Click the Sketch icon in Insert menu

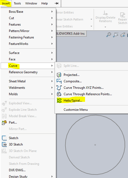[x=4, y=138]
